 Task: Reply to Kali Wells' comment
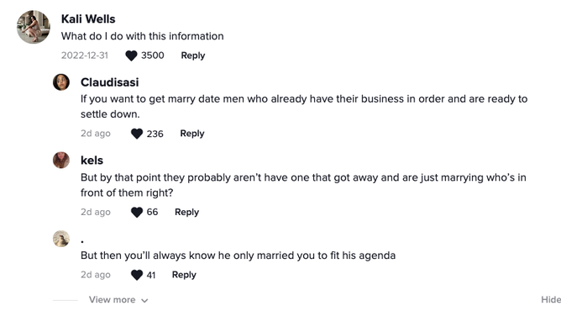[x=193, y=55]
